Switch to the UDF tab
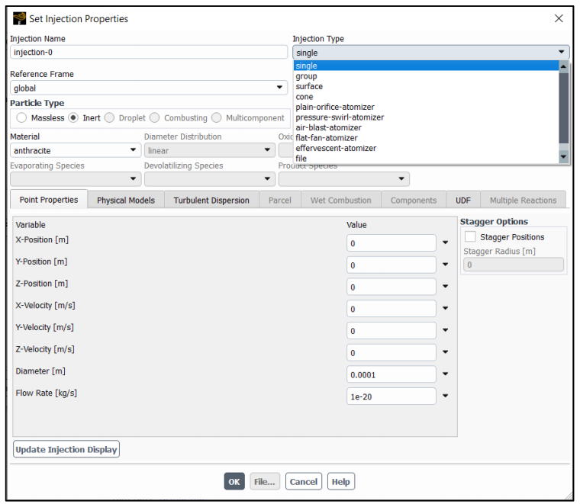The width and height of the screenshot is (580, 504). [463, 201]
